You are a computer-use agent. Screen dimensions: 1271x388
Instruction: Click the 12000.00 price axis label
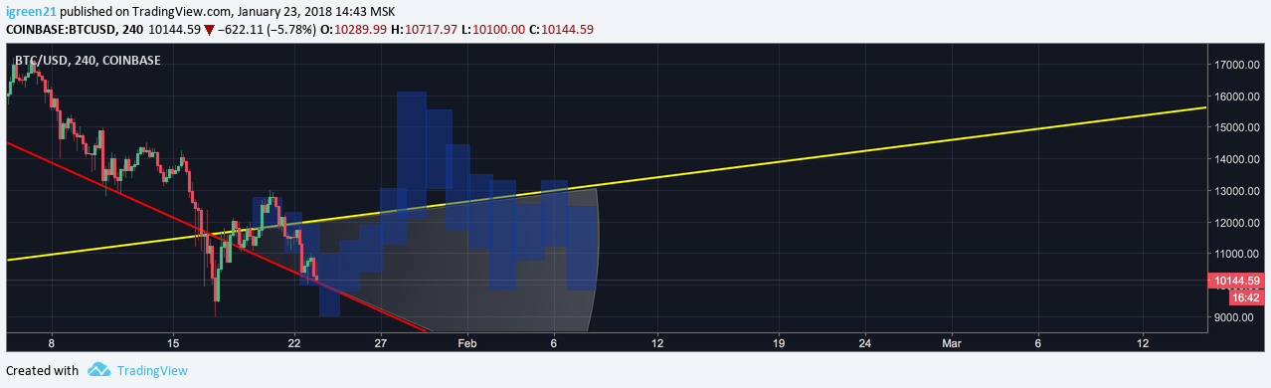pyautogui.click(x=1236, y=223)
